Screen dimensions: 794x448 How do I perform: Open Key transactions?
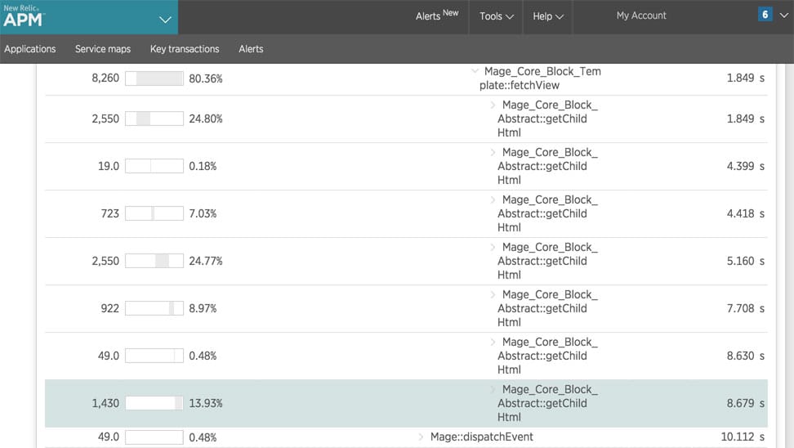coord(185,49)
